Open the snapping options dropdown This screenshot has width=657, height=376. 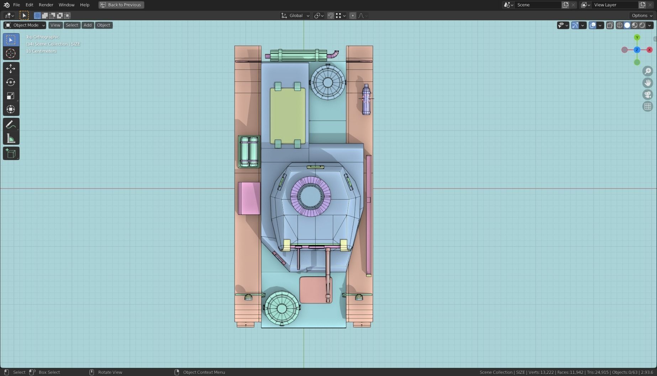point(341,15)
